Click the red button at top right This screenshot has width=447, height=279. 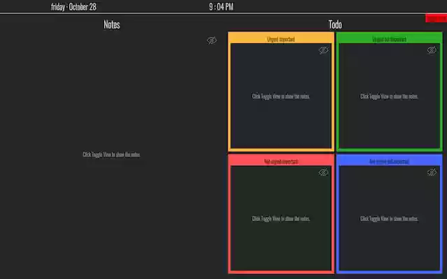(436, 18)
